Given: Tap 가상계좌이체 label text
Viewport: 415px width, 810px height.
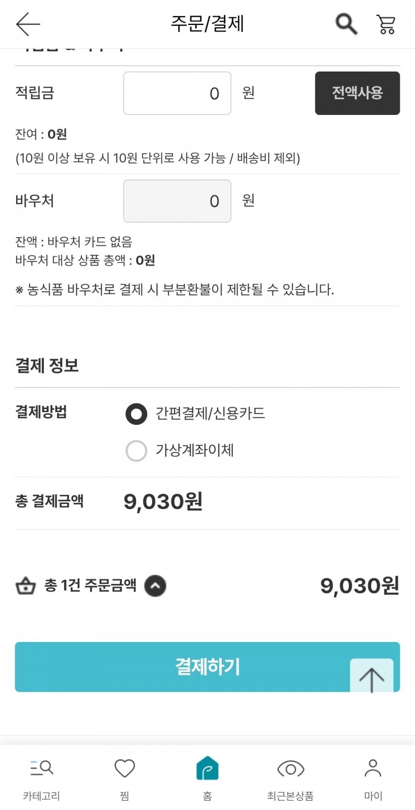Looking at the screenshot, I should click(x=195, y=450).
